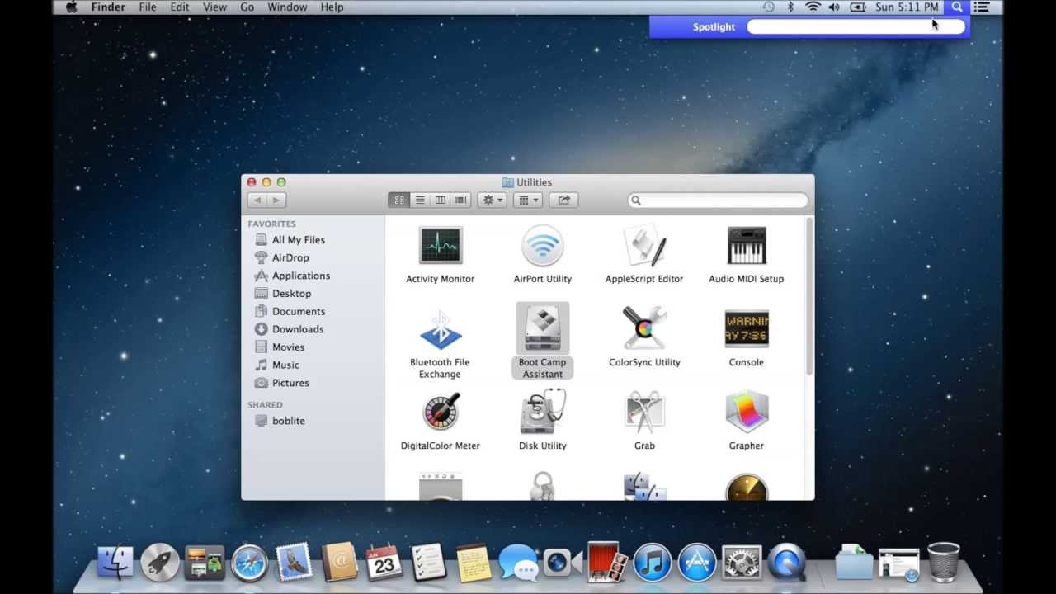
Task: Open the Edit menu
Action: pyautogui.click(x=180, y=7)
